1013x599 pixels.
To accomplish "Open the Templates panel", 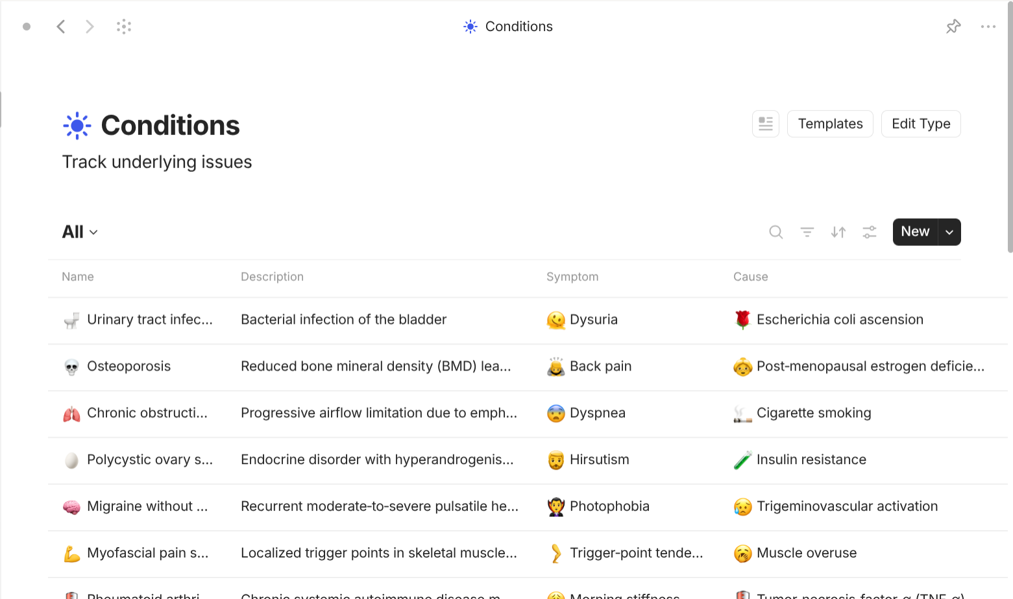I will tap(830, 123).
